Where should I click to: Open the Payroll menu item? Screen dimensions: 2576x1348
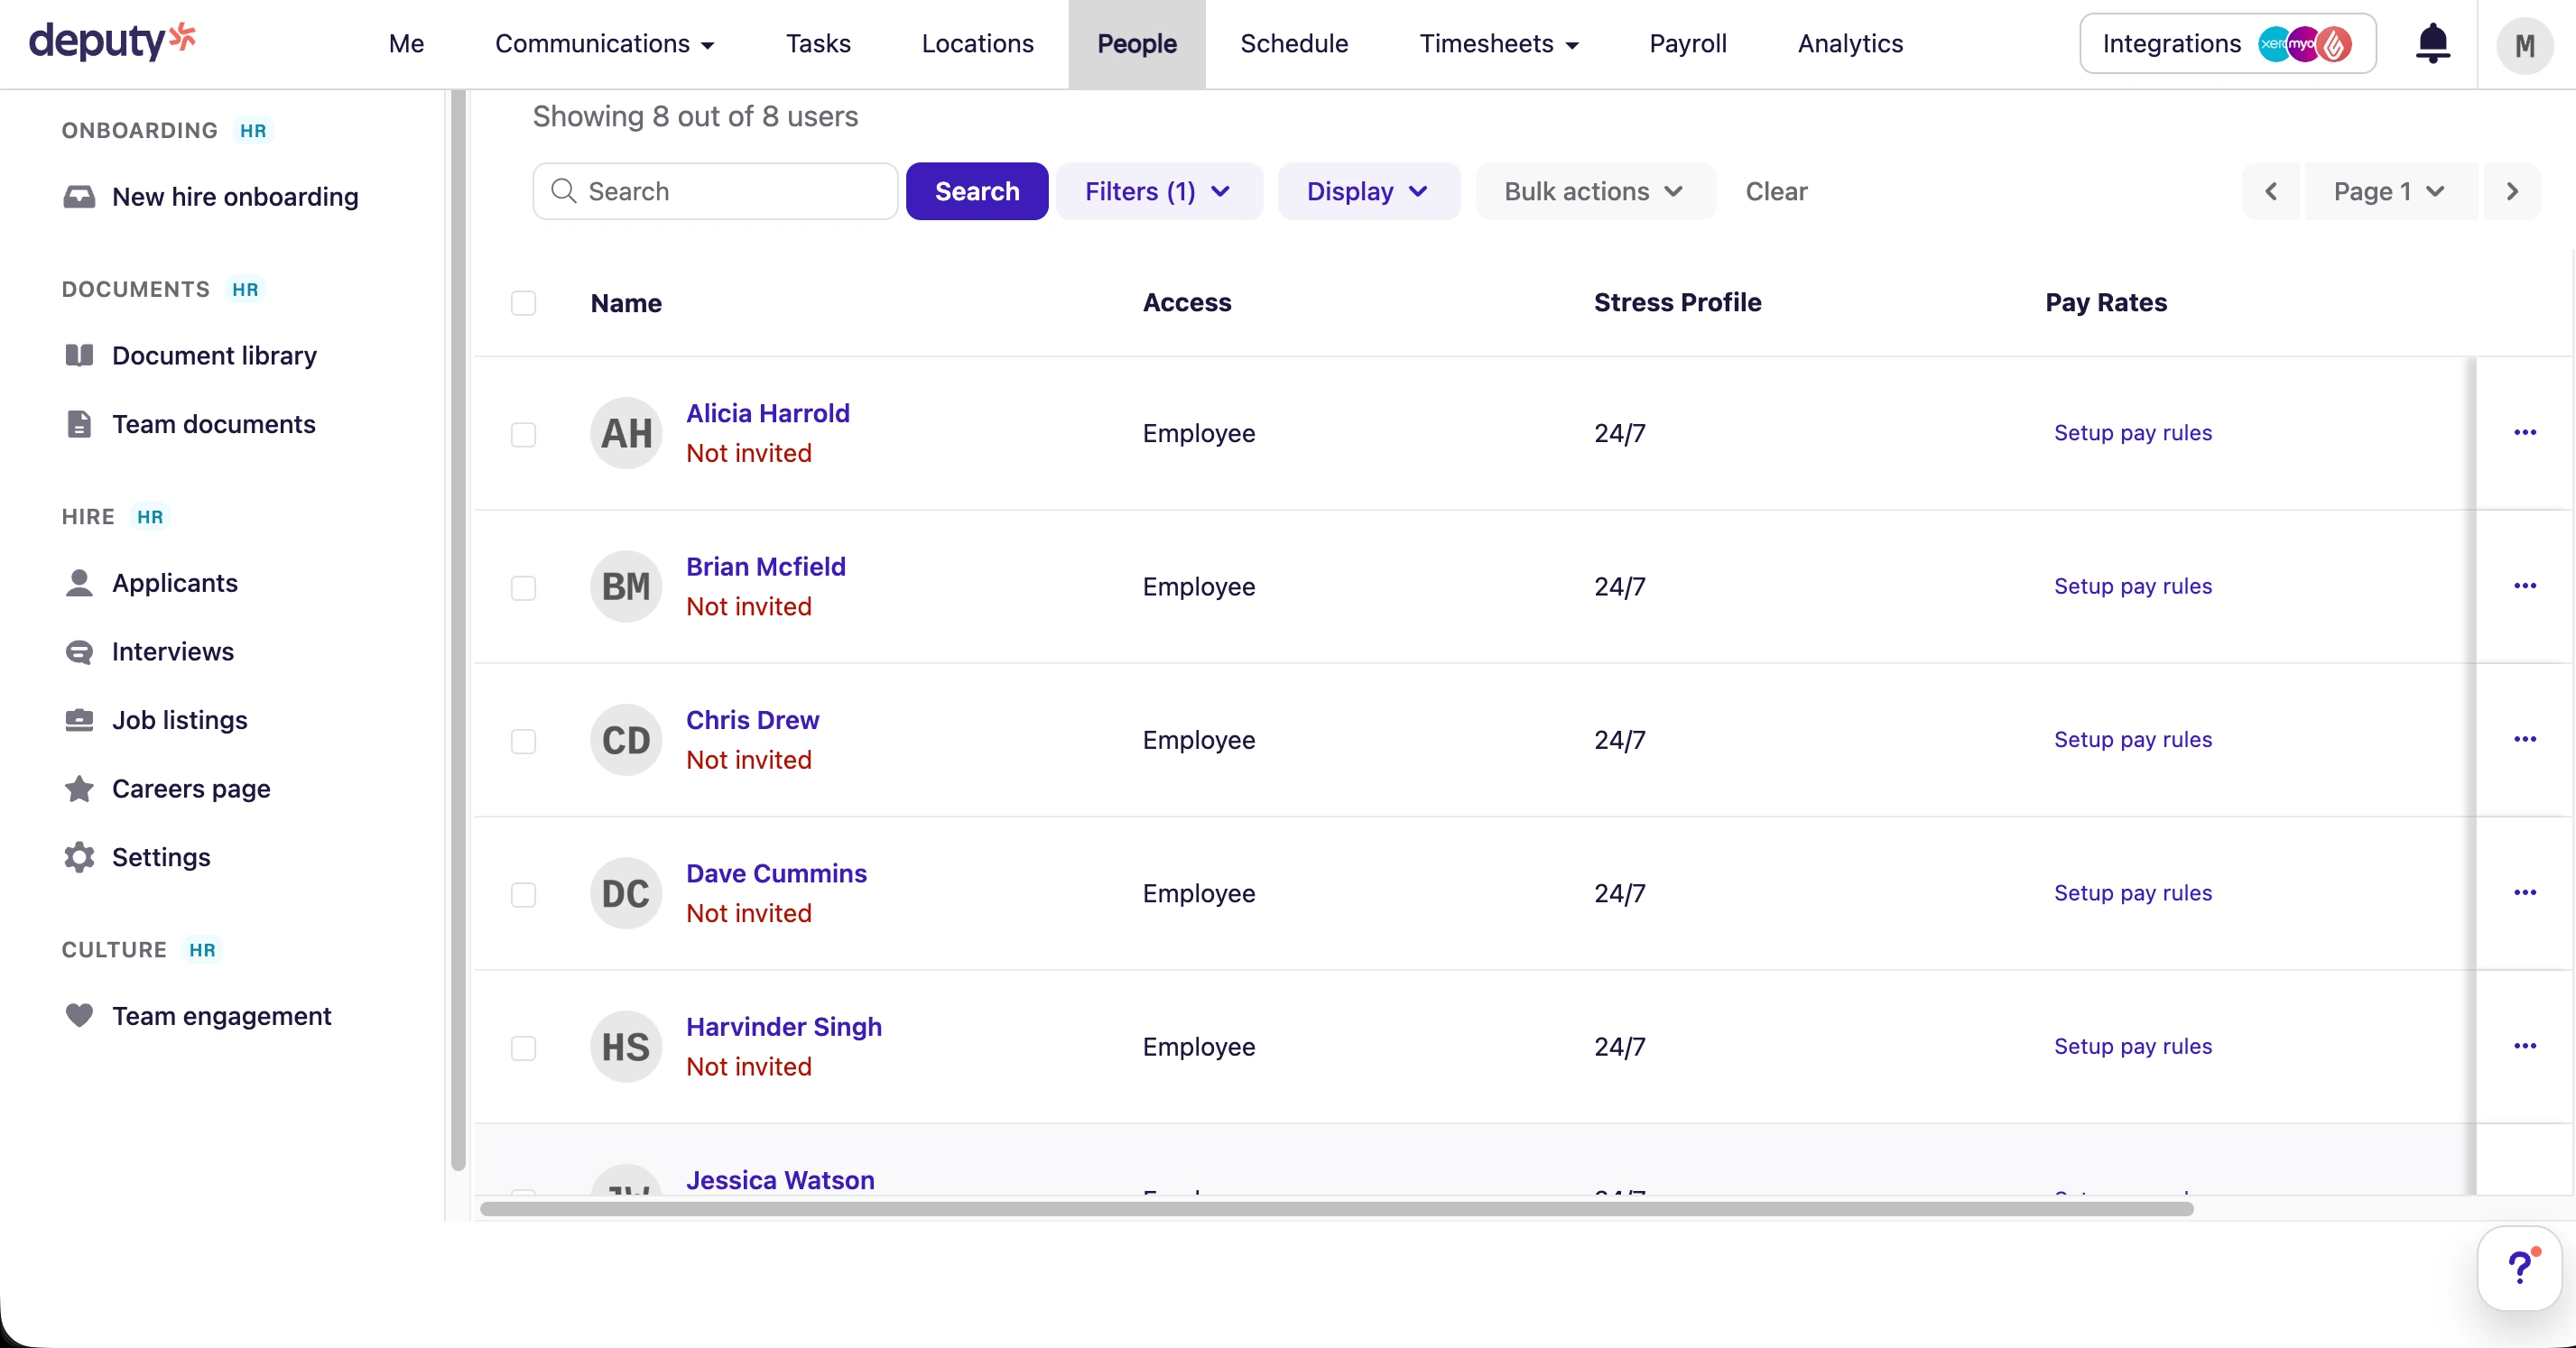(1687, 43)
